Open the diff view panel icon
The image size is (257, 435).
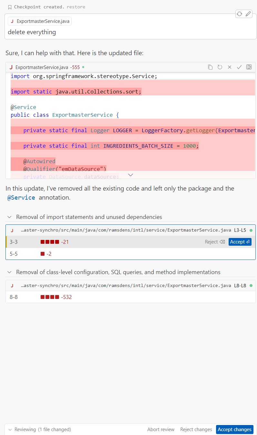click(249, 67)
